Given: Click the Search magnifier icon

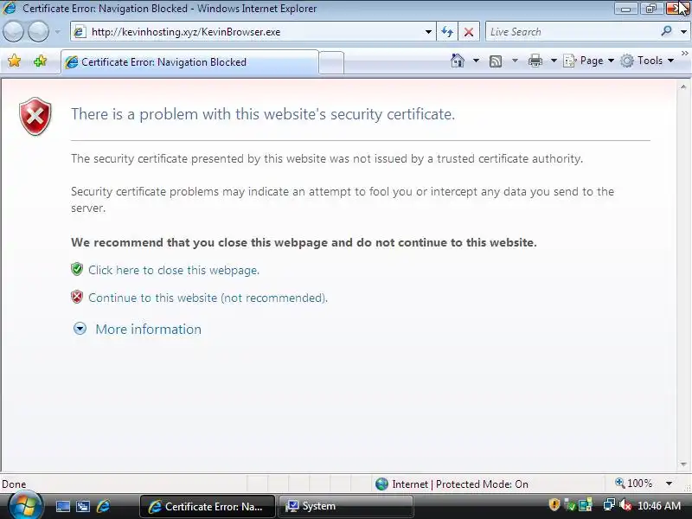Looking at the screenshot, I should [x=666, y=31].
